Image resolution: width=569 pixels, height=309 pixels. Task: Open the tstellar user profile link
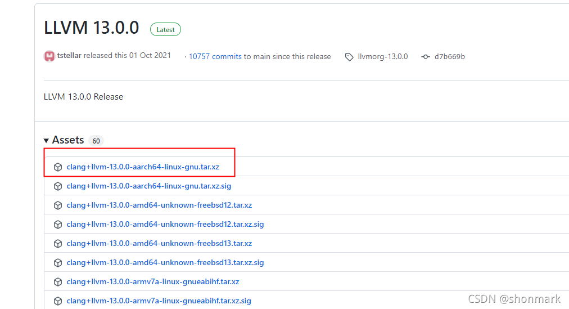click(x=69, y=56)
